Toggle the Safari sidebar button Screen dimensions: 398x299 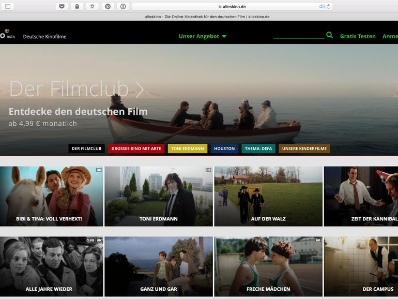point(8,6)
